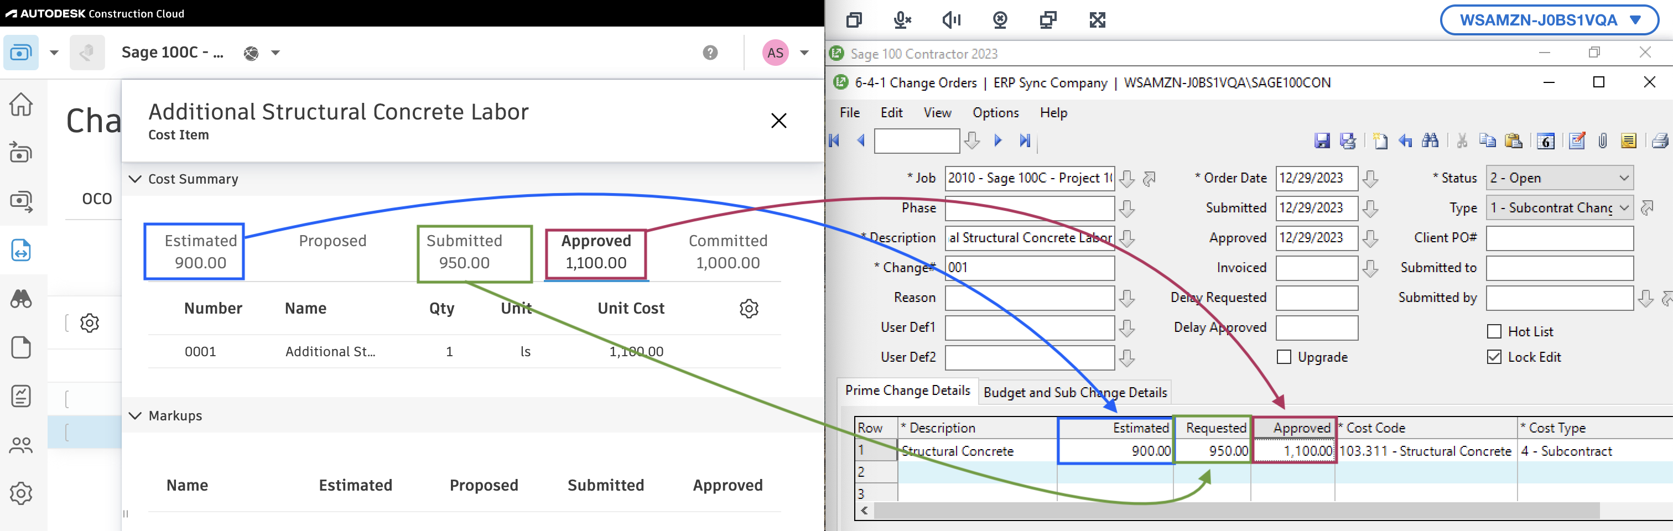Viewport: 1673px width, 531px height.
Task: Open Reports chart icon in Autodesk sidebar
Action: click(x=21, y=396)
